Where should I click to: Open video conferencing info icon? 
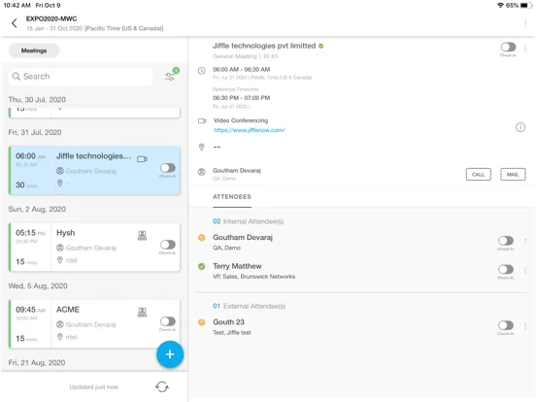520,127
